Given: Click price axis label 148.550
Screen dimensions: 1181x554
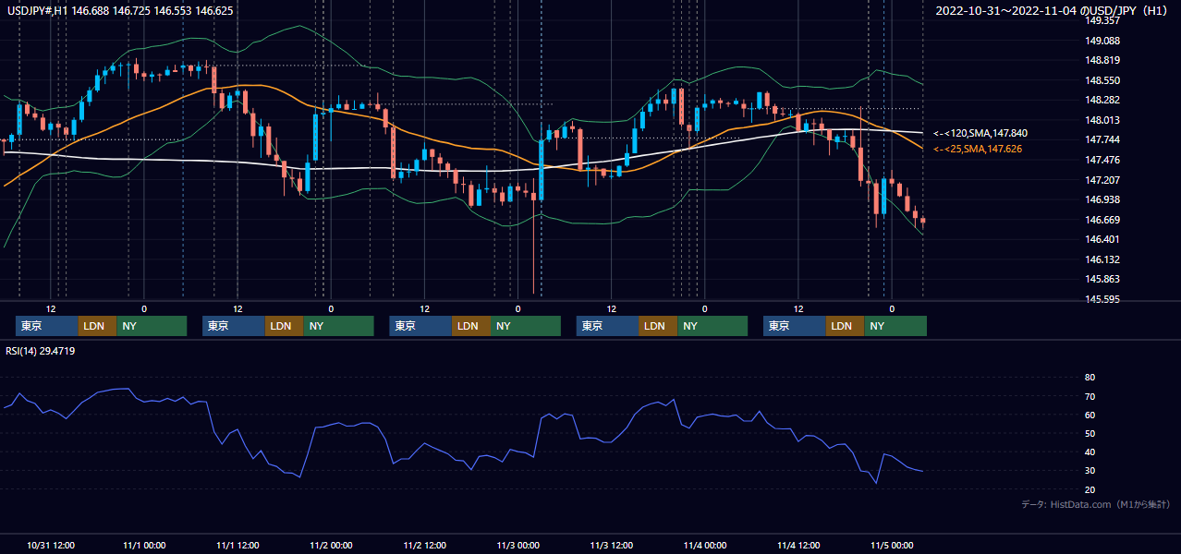Looking at the screenshot, I should (x=1102, y=80).
